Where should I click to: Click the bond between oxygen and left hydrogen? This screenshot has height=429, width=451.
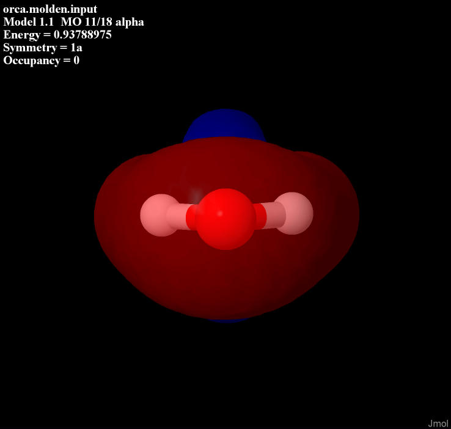coord(182,216)
